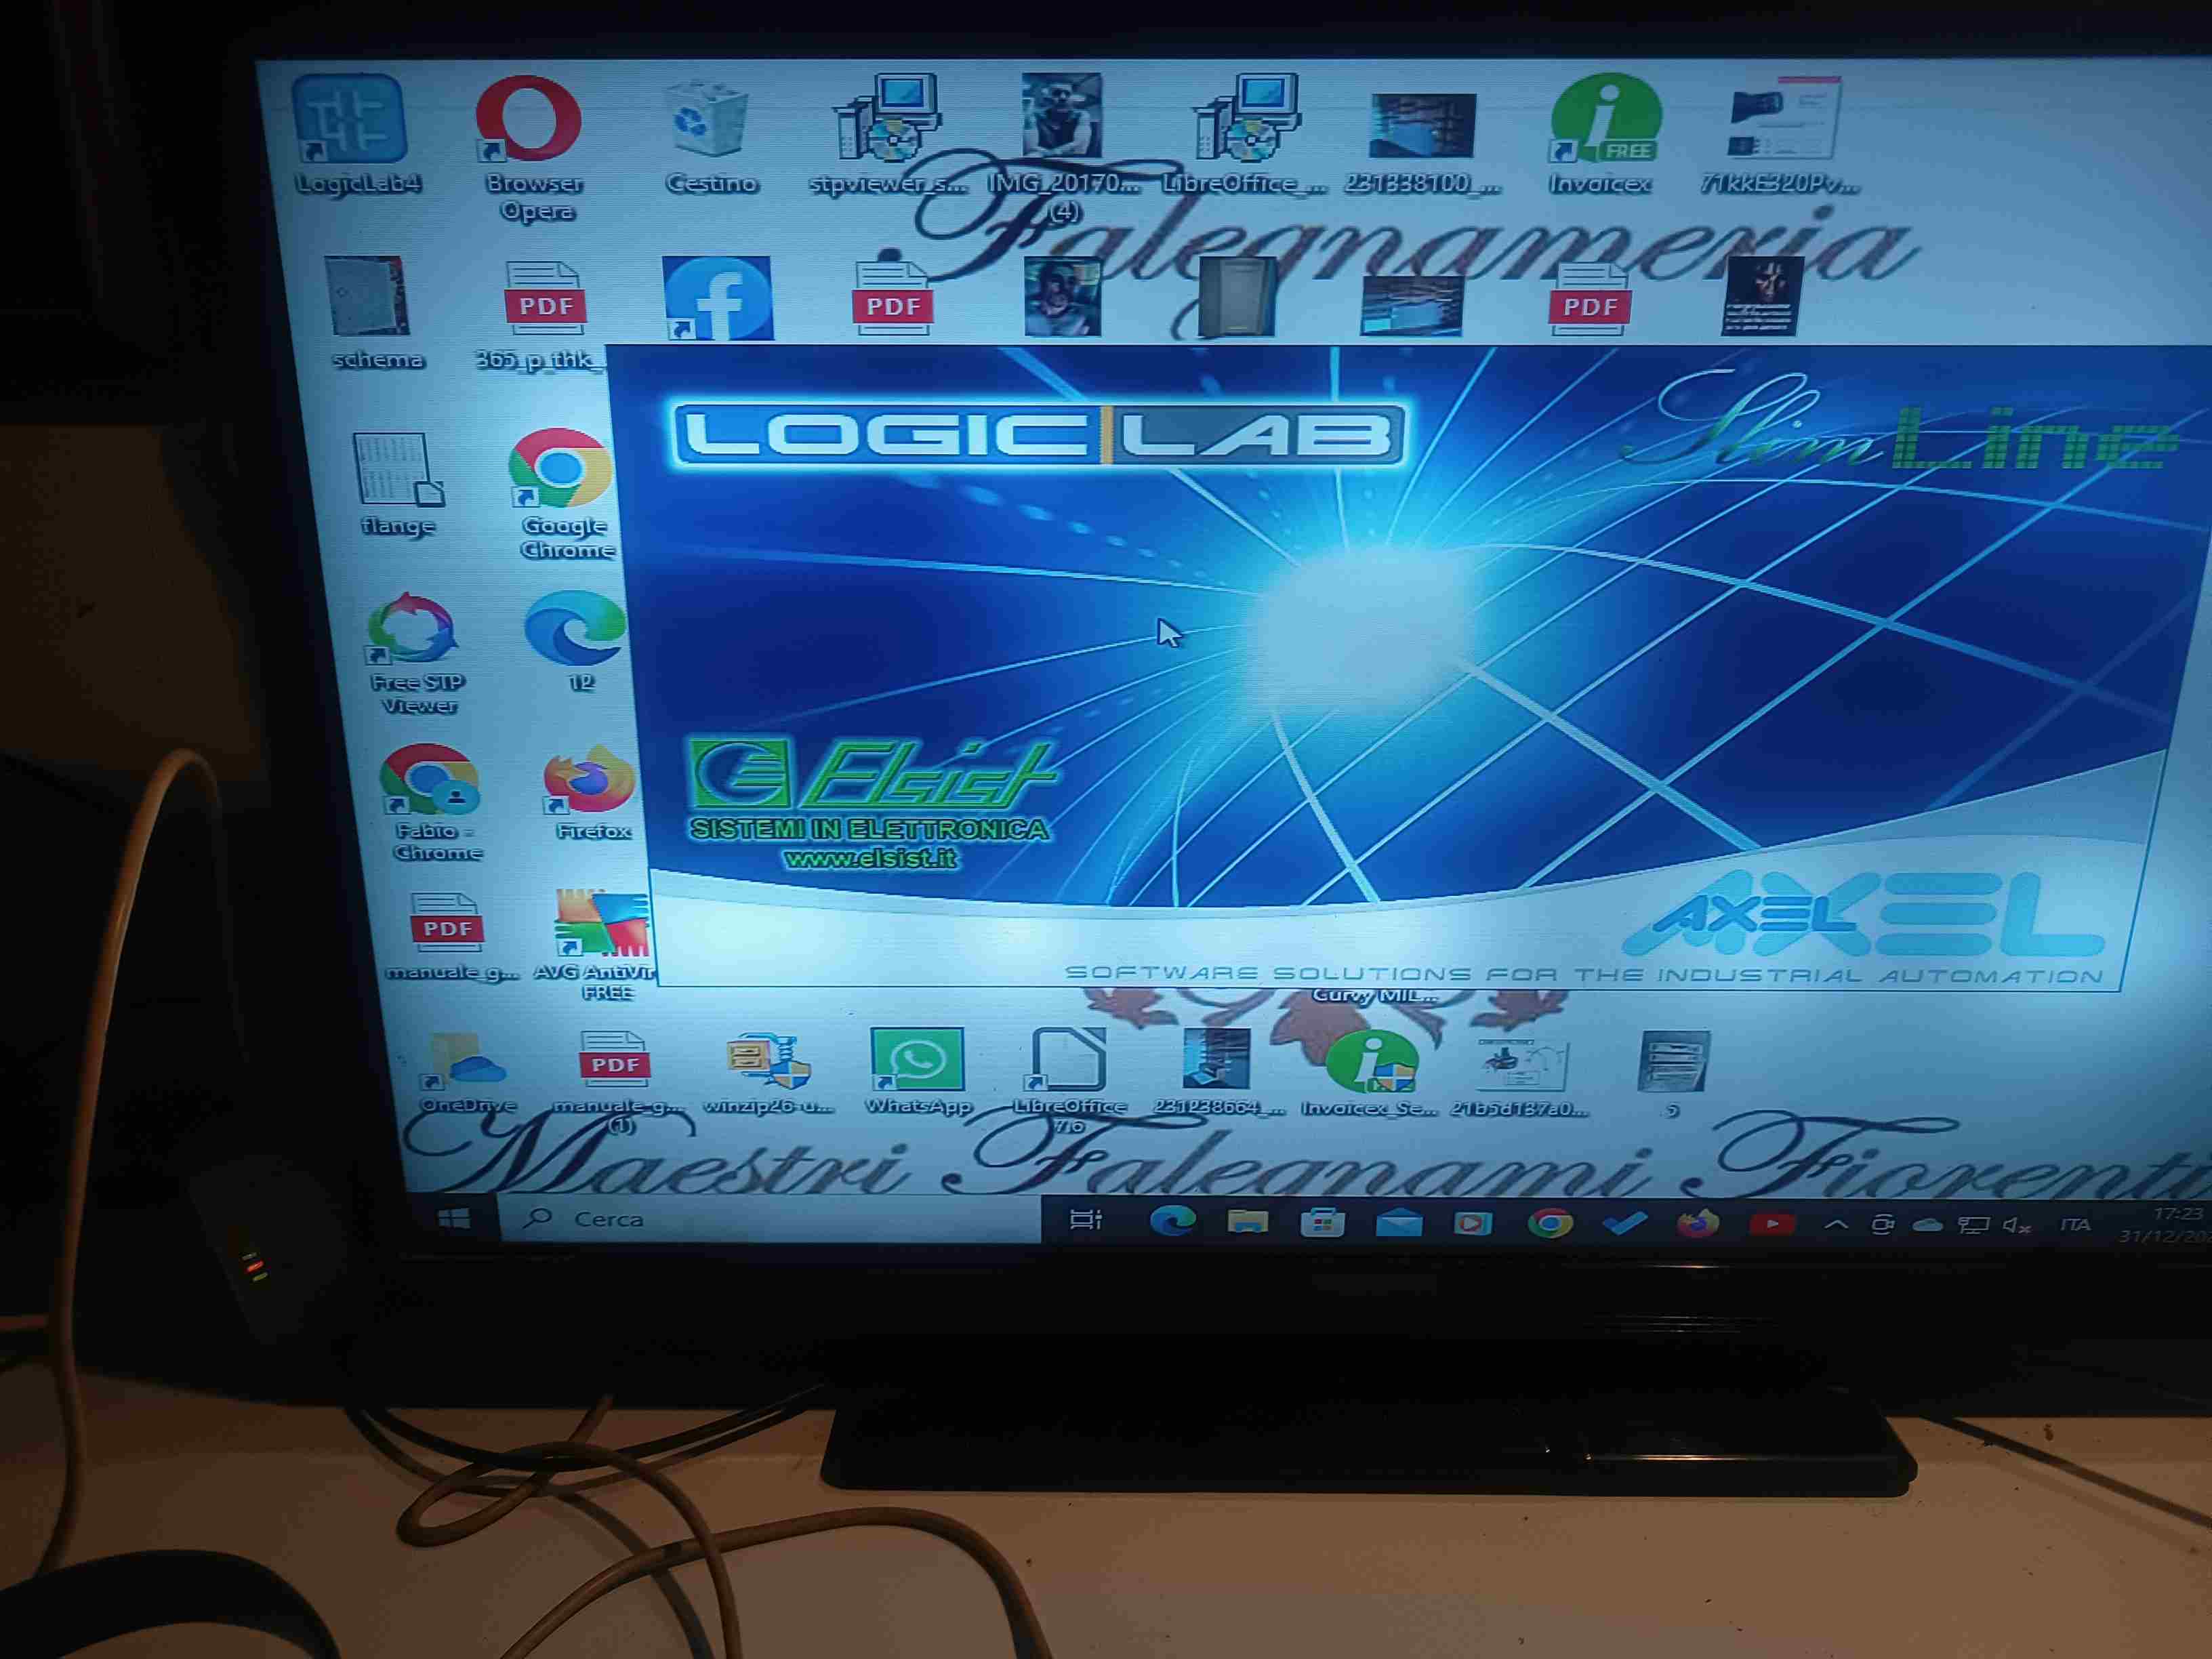Expand the hidden system tray icons chevron

tap(1836, 1224)
